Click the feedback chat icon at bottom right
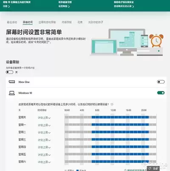Image resolution: width=170 pixels, height=171 pixels. (150, 168)
